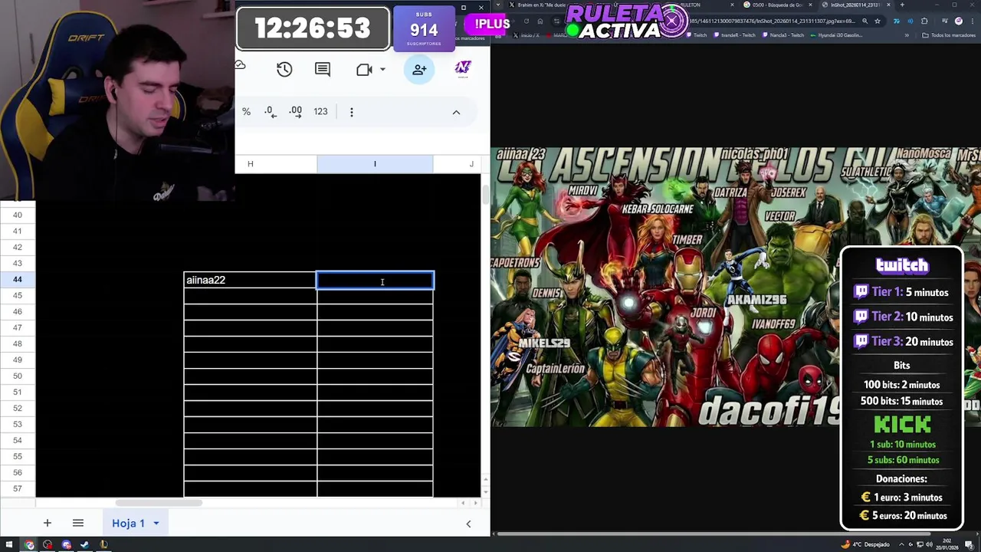Open the all sheets list icon

point(77,523)
